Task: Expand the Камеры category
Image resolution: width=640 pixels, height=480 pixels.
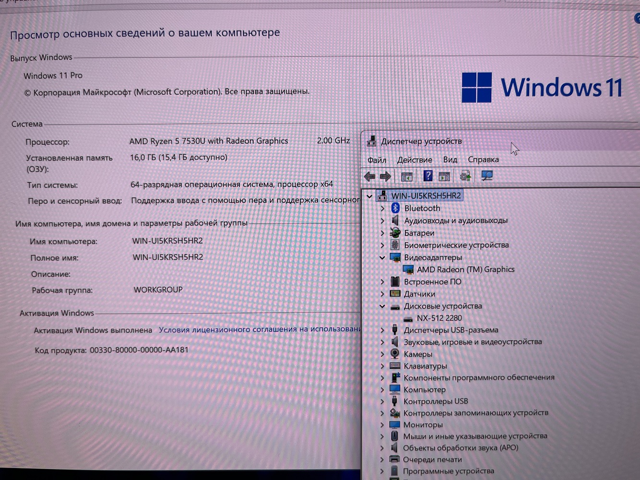Action: point(382,354)
